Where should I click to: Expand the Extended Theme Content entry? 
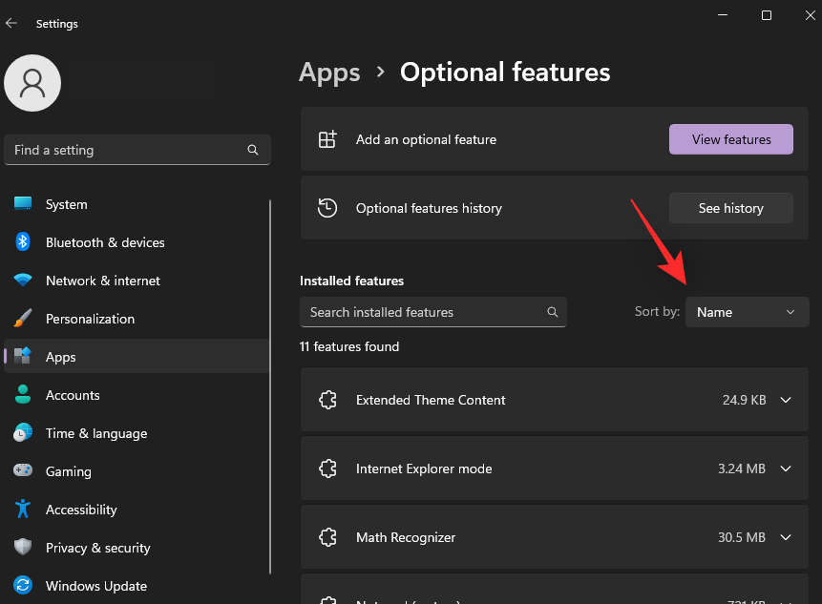[x=786, y=400]
